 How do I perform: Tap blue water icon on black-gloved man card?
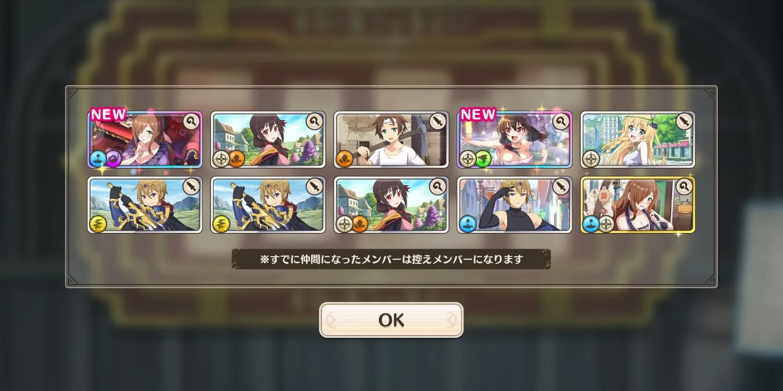(x=468, y=224)
